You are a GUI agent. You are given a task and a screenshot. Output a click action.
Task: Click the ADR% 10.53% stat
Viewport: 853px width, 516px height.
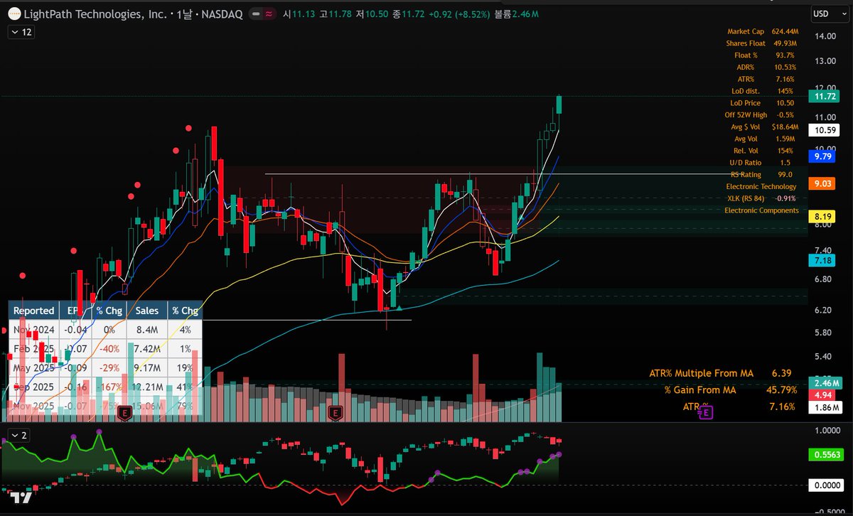[x=767, y=68]
